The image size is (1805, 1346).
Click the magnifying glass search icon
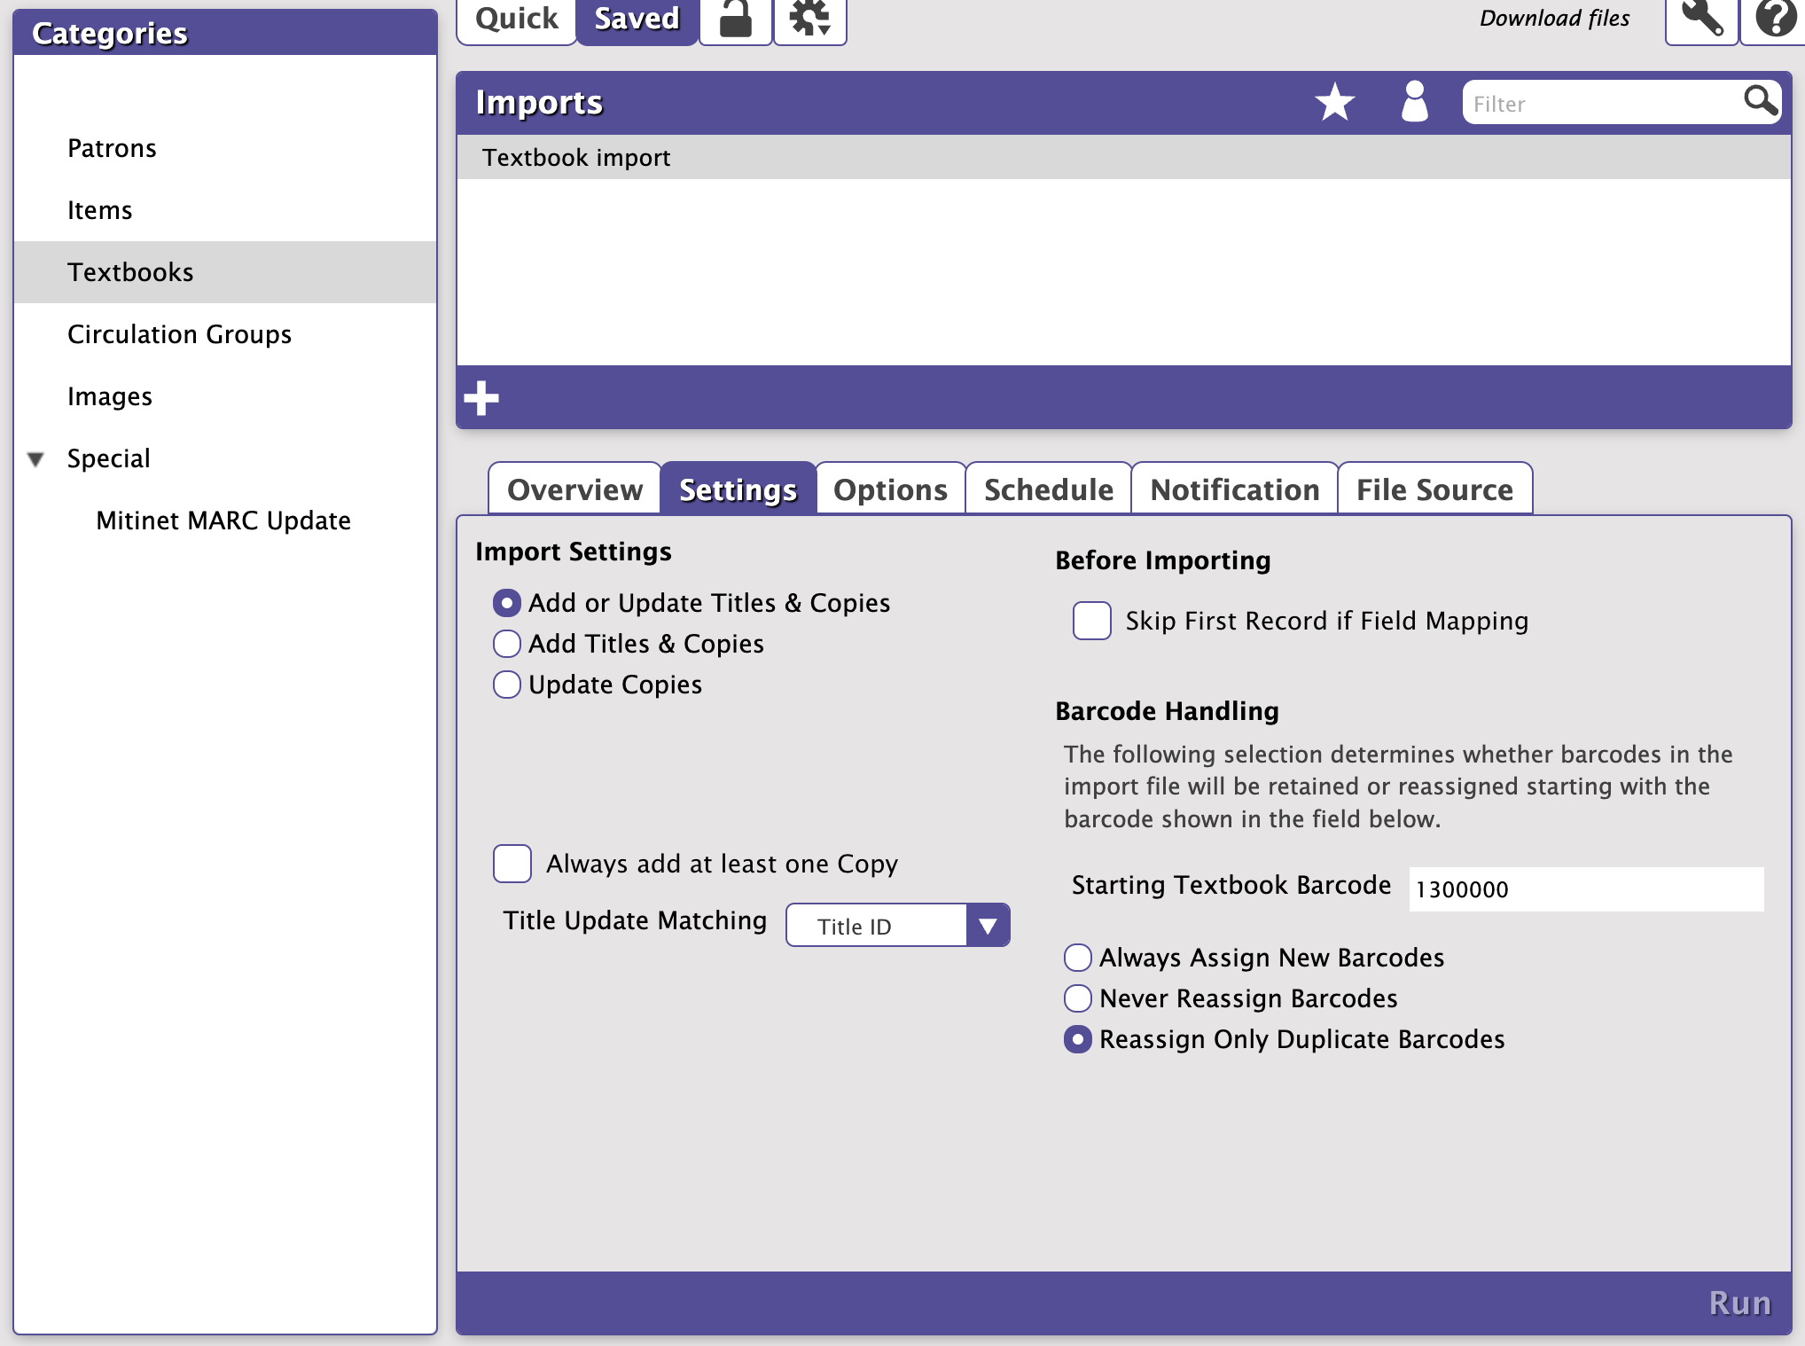1759,101
